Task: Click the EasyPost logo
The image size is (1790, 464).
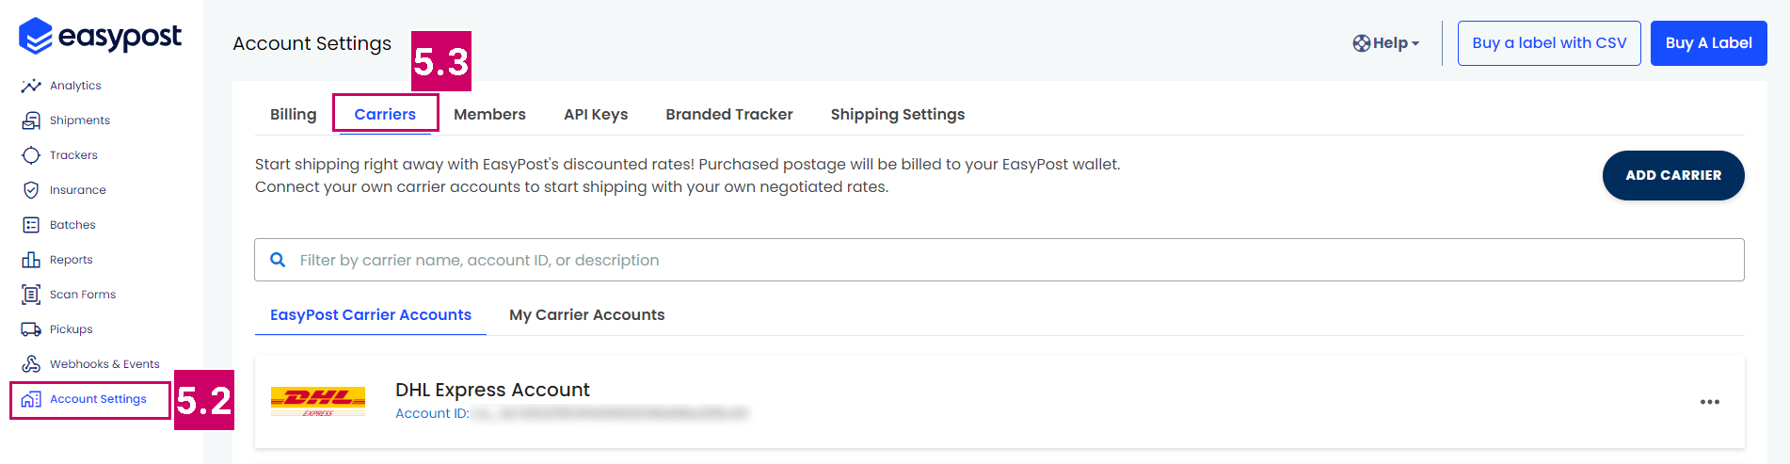Action: [x=100, y=36]
